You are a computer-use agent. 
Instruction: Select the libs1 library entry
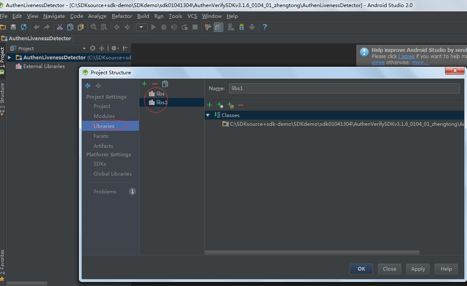(172, 102)
